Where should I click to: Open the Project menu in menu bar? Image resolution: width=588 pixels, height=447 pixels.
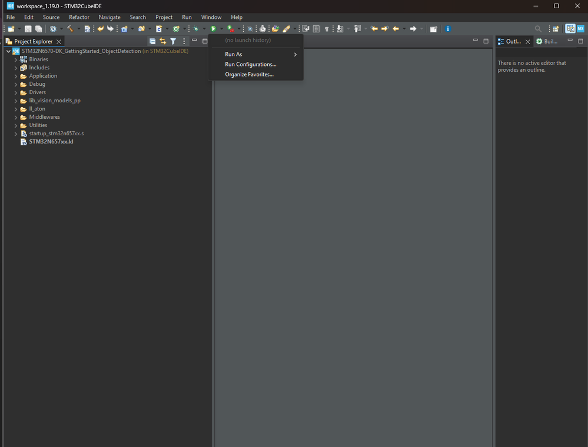[164, 17]
